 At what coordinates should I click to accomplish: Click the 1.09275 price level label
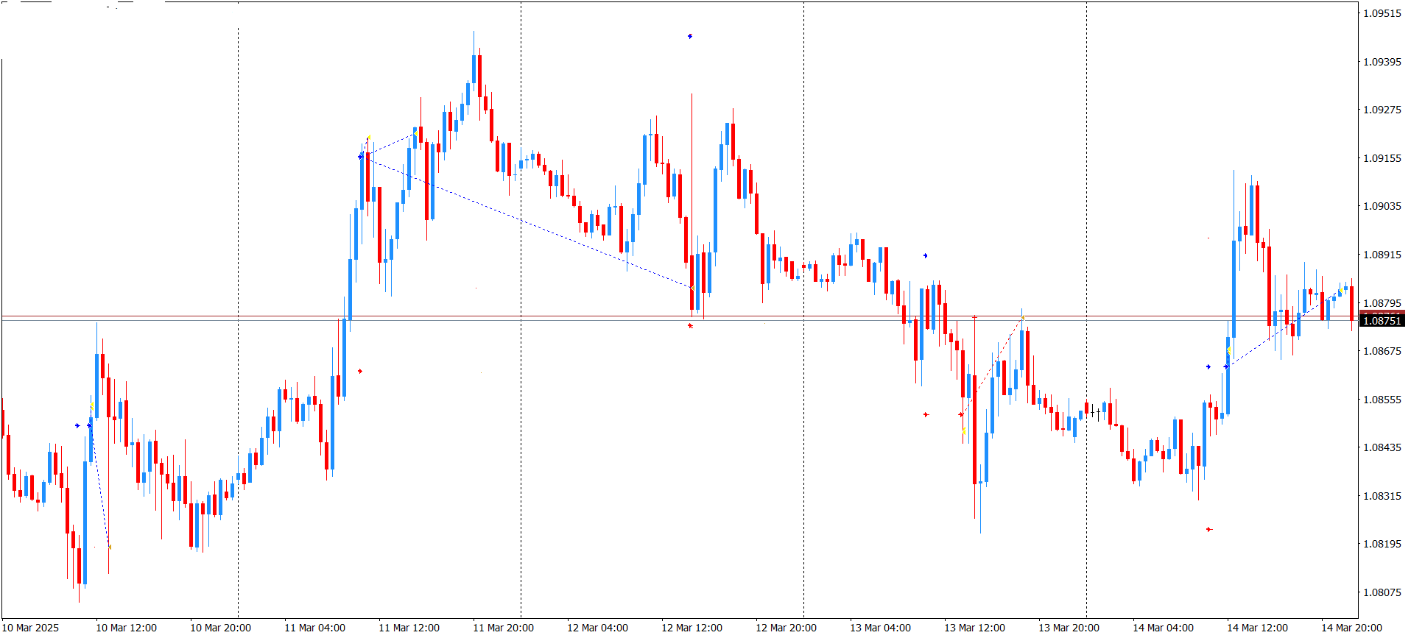tap(1382, 110)
